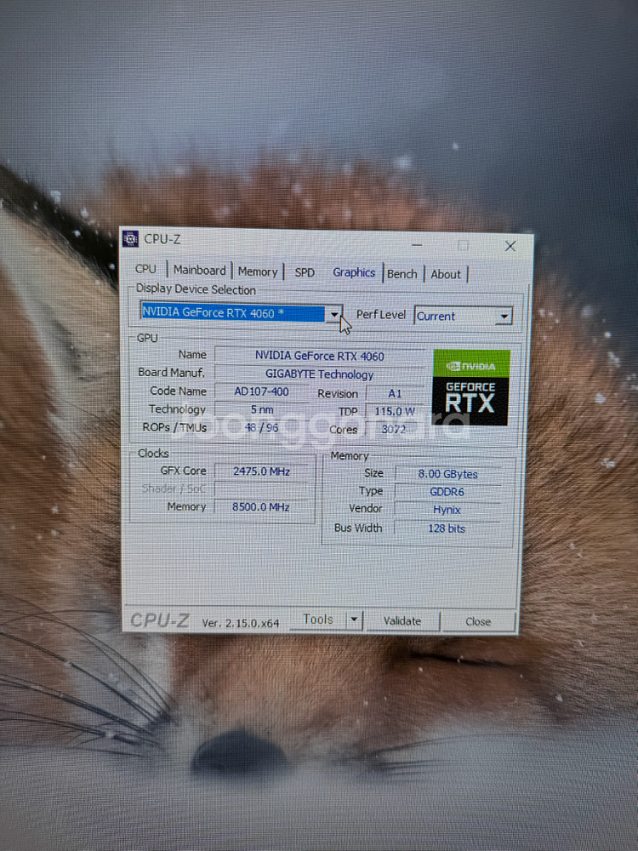This screenshot has height=851, width=638.
Task: Click the Close button at bottom
Action: pyautogui.click(x=478, y=622)
